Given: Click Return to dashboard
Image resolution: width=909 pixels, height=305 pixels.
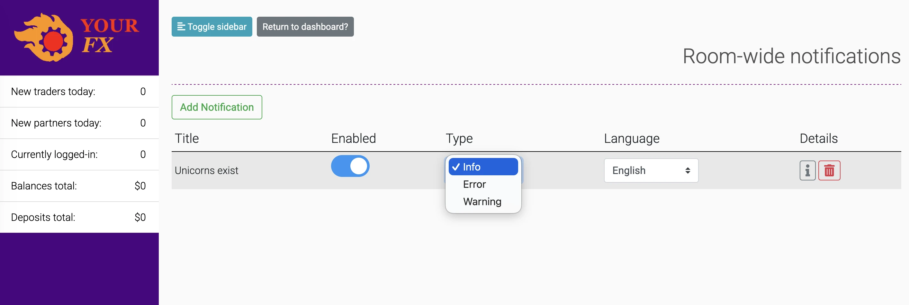Looking at the screenshot, I should 305,26.
